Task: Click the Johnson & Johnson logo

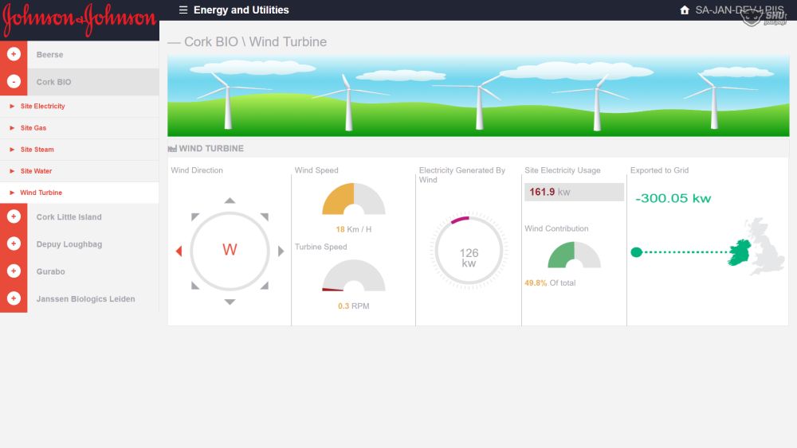Action: 79,20
